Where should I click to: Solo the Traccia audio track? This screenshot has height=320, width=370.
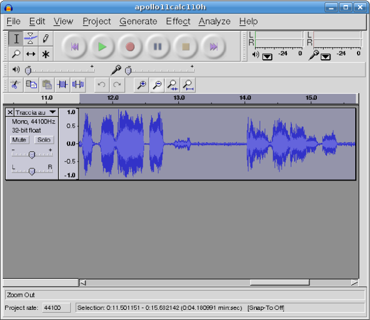click(44, 139)
